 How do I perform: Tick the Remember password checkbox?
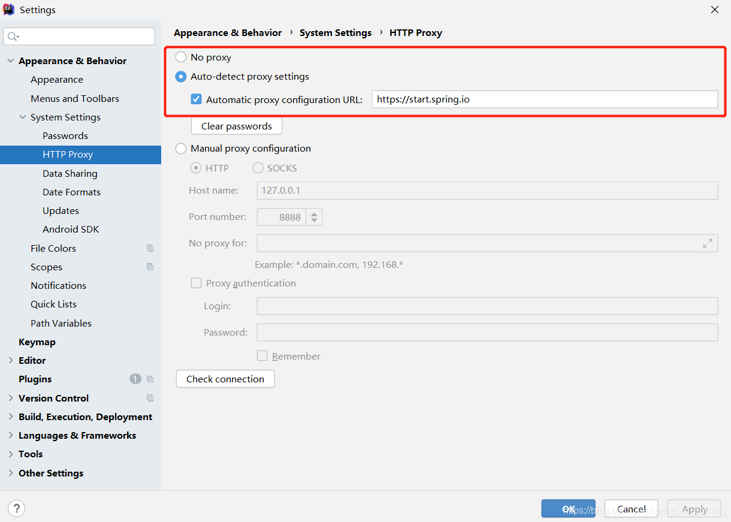click(262, 356)
